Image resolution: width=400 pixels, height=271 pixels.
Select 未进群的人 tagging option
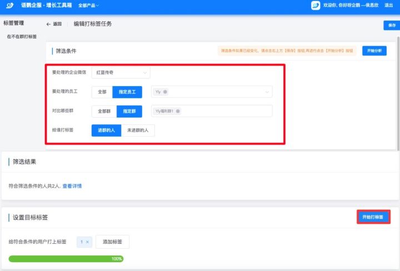(138, 131)
